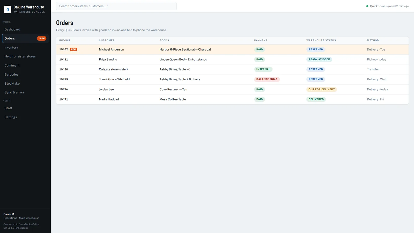
Task: Click the OUT FOR DELIVERY status badge
Action: pos(322,89)
